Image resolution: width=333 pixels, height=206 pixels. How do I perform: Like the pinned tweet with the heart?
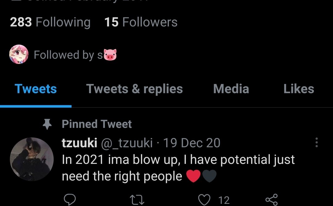204,200
